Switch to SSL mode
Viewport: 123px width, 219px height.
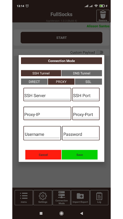point(88,82)
